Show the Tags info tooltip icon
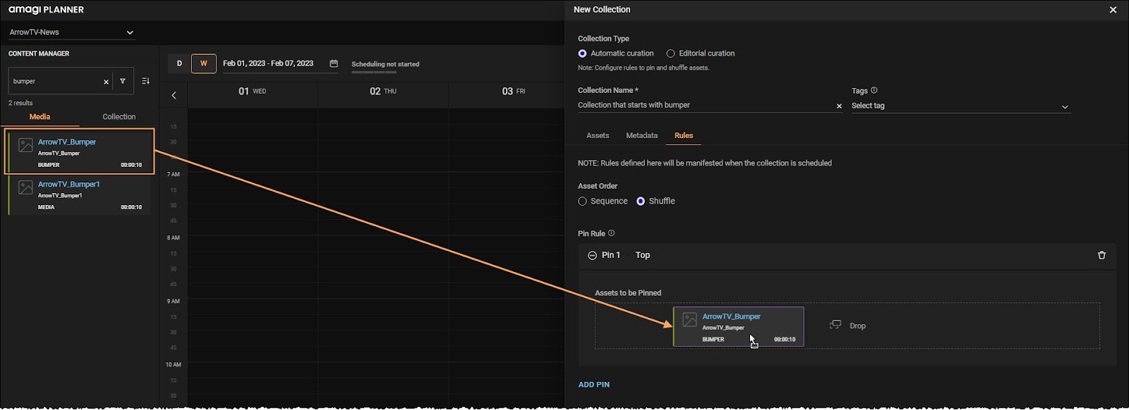The image size is (1129, 410). pos(874,90)
